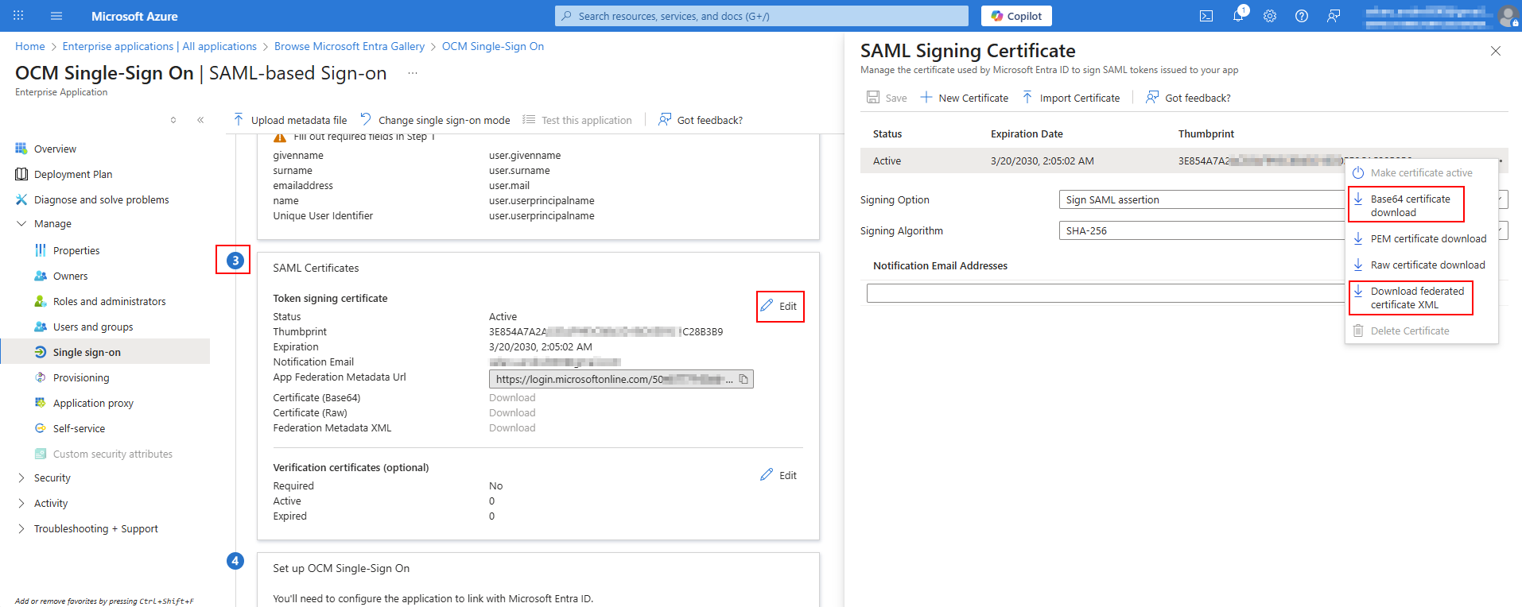
Task: Choose Make certificate active
Action: coord(1412,172)
